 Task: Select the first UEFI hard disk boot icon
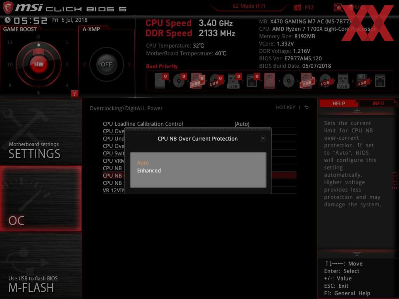click(x=161, y=81)
